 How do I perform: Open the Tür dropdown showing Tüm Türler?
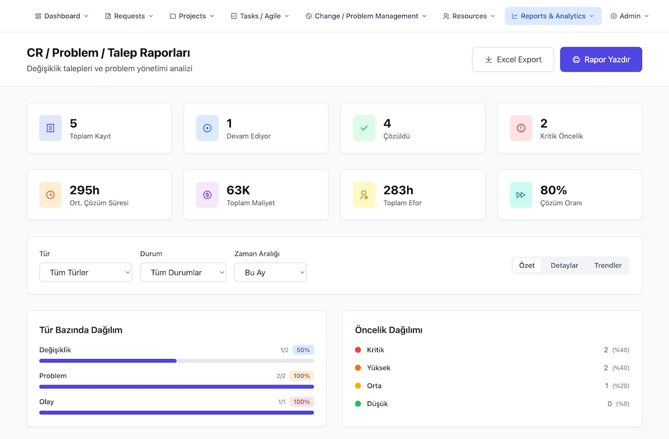(86, 273)
